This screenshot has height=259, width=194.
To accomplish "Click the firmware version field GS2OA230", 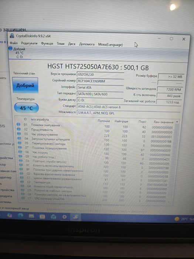I will [x=100, y=74].
